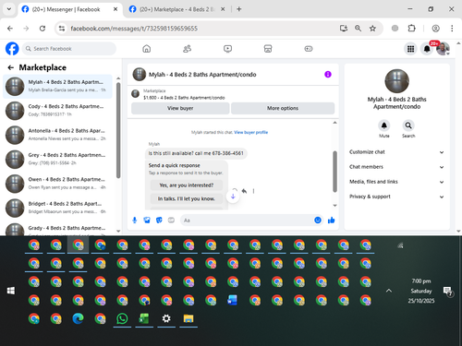Screen dimensions: 462x346
Task: Open WhatsApp from the taskbar
Action: coord(122,318)
